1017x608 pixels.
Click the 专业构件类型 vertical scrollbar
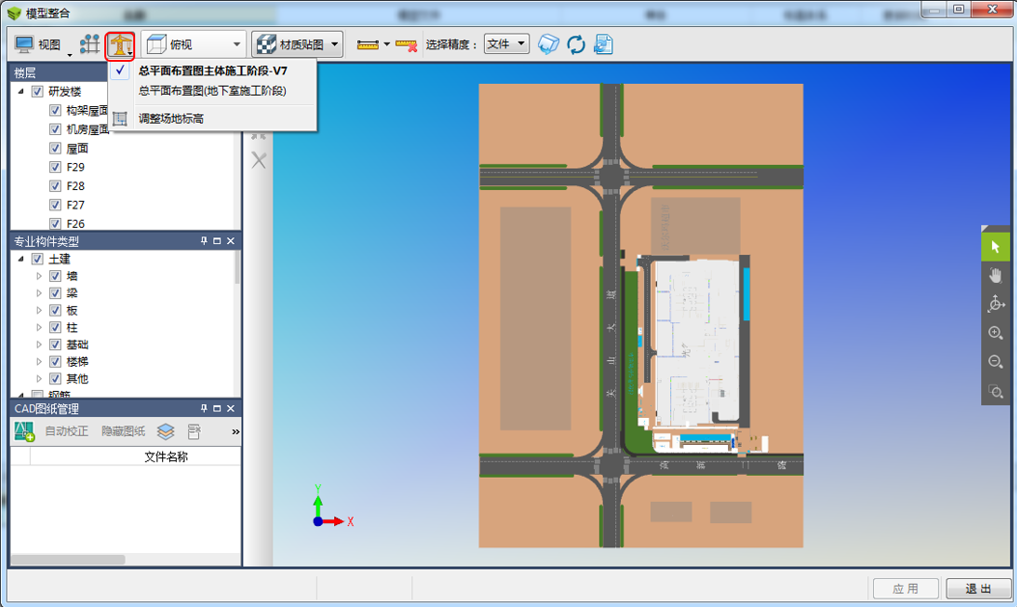(237, 267)
